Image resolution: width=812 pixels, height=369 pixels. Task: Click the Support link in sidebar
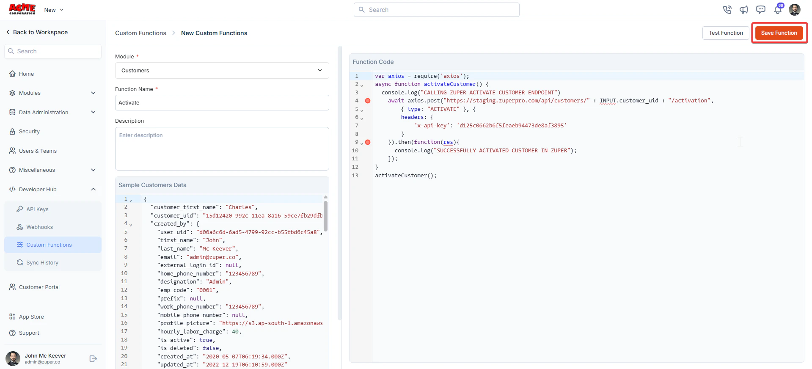53,333
